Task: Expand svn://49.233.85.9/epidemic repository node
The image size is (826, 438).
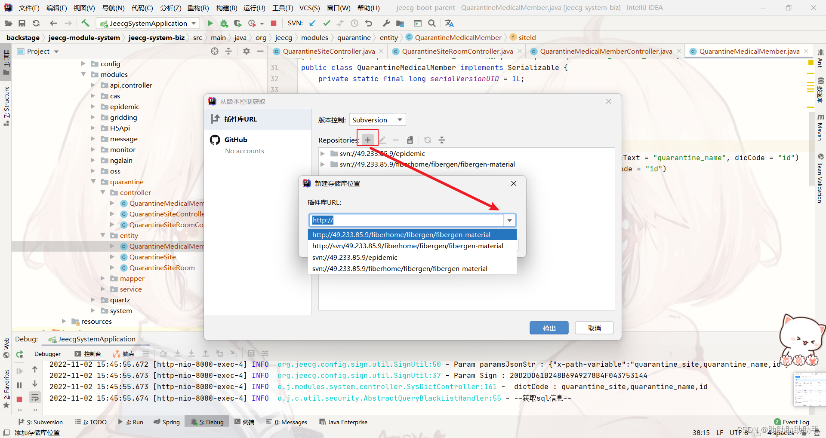Action: coord(322,153)
